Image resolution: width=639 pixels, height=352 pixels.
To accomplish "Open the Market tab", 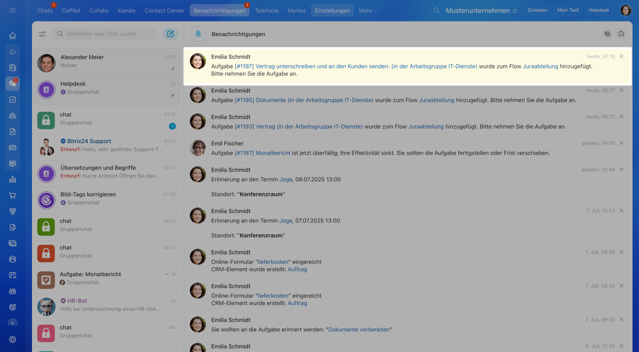I will coord(297,10).
